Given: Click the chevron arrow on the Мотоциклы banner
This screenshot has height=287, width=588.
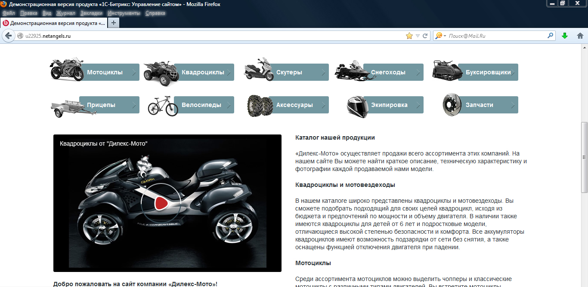Looking at the screenshot, I should pyautogui.click(x=135, y=72).
